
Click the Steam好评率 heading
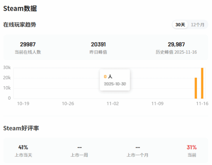point(21,128)
